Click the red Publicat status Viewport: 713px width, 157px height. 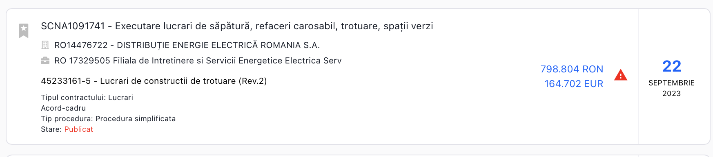(x=79, y=129)
